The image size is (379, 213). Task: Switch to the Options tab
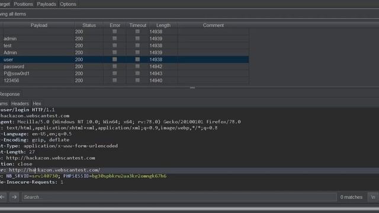point(68,4)
